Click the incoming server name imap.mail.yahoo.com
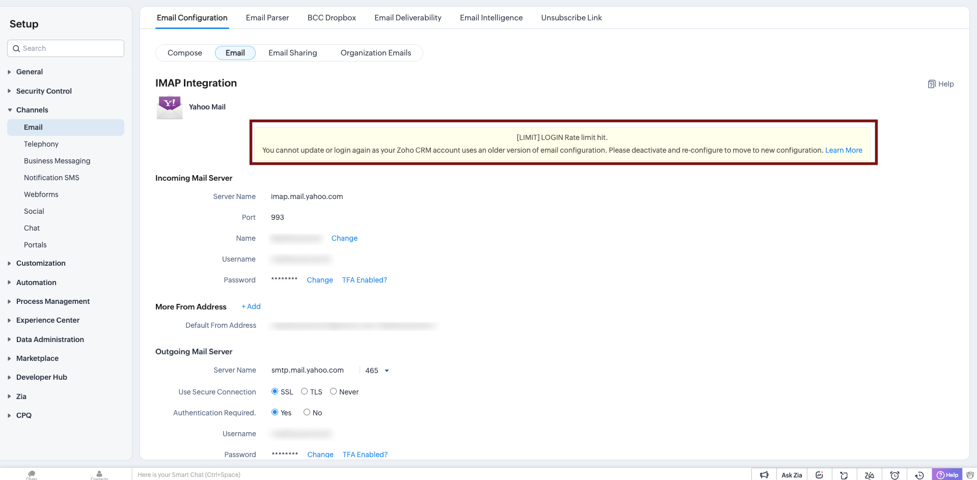 point(307,196)
